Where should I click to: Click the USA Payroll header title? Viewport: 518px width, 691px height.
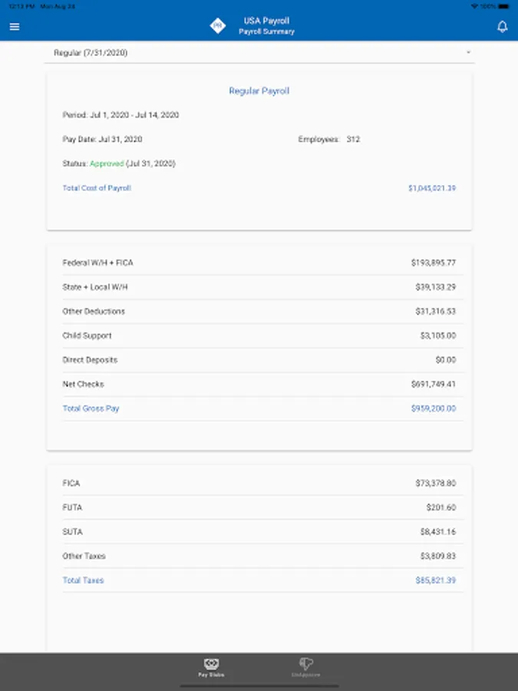[266, 21]
